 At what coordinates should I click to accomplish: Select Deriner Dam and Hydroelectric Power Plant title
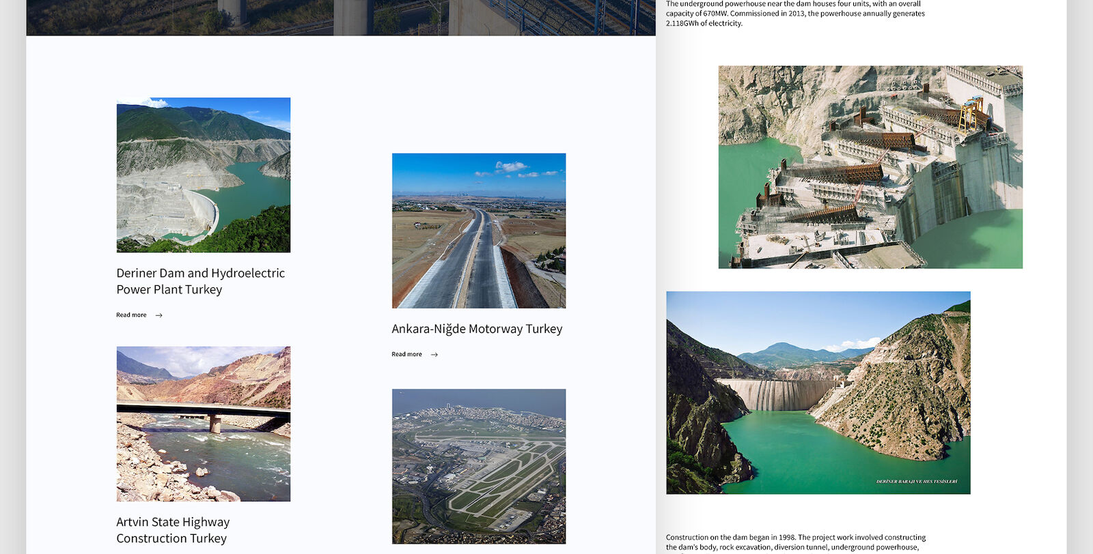coord(200,281)
